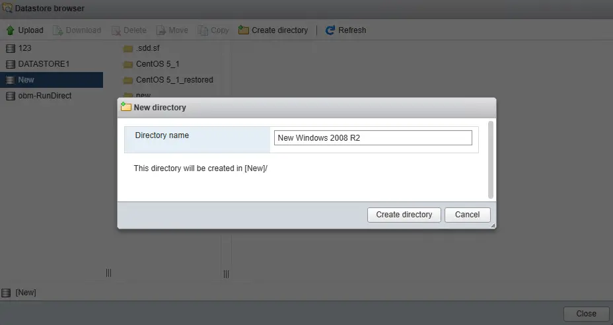This screenshot has width=613, height=325.
Task: Close the Datastore browser window
Action: pyautogui.click(x=586, y=314)
